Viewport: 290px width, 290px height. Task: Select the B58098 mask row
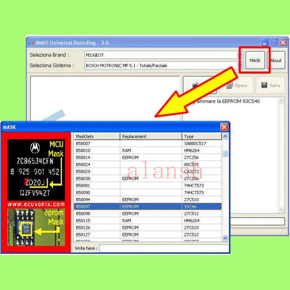pyautogui.click(x=148, y=213)
